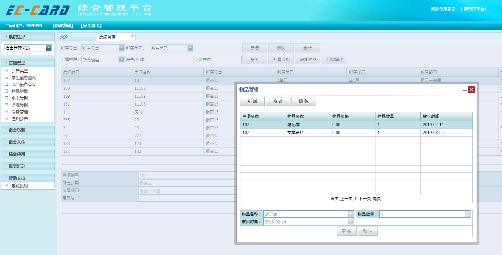Switch to the 欢迎 tab
The height and width of the screenshot is (255, 502).
(77, 37)
